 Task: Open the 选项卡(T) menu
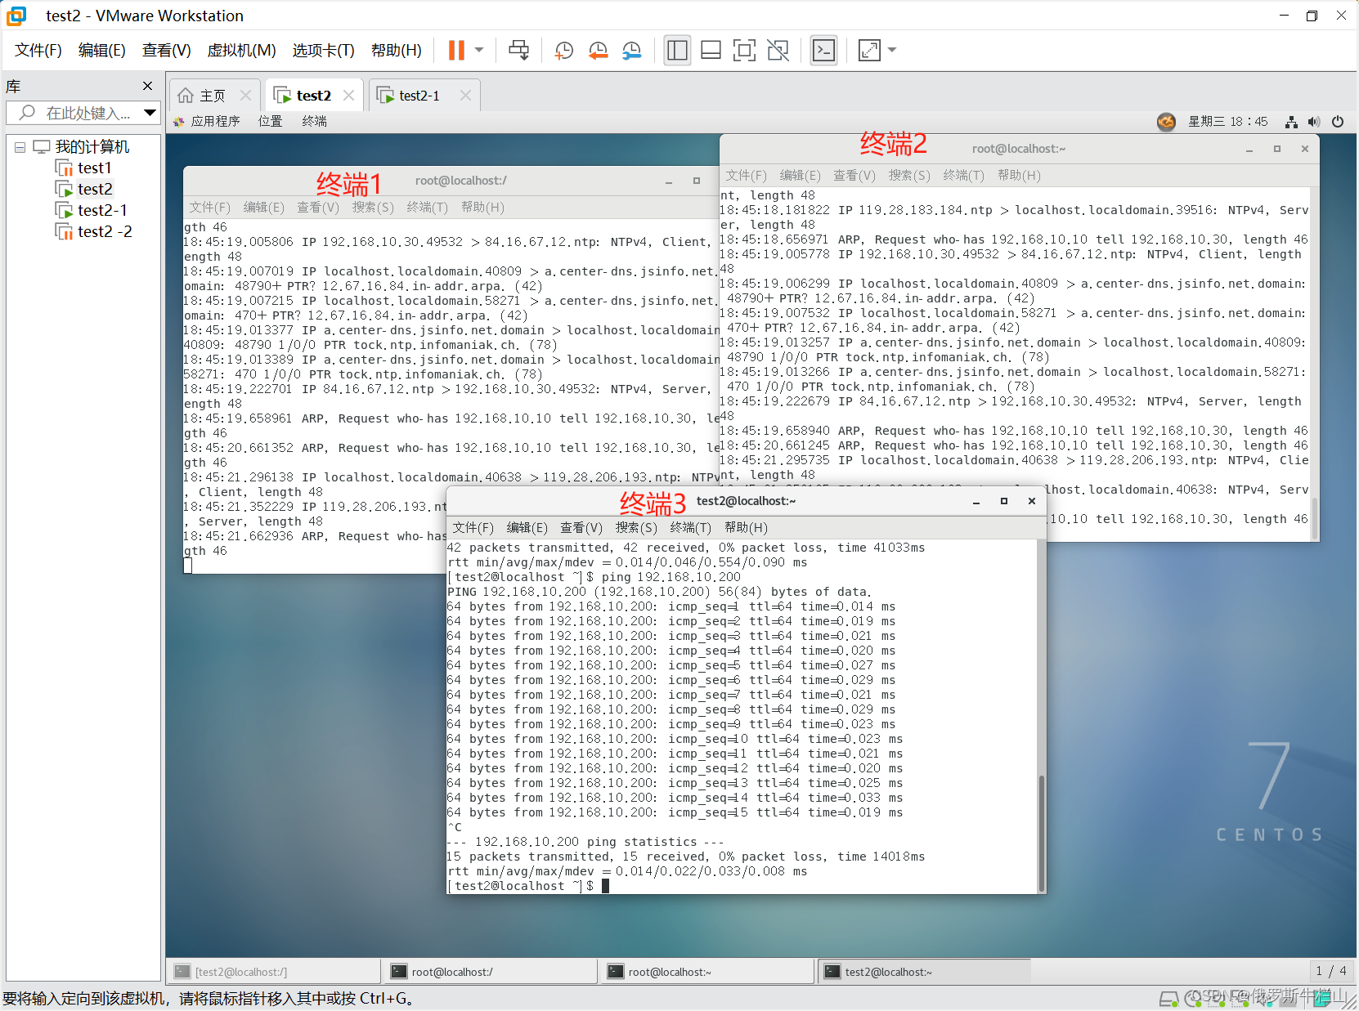click(x=324, y=51)
